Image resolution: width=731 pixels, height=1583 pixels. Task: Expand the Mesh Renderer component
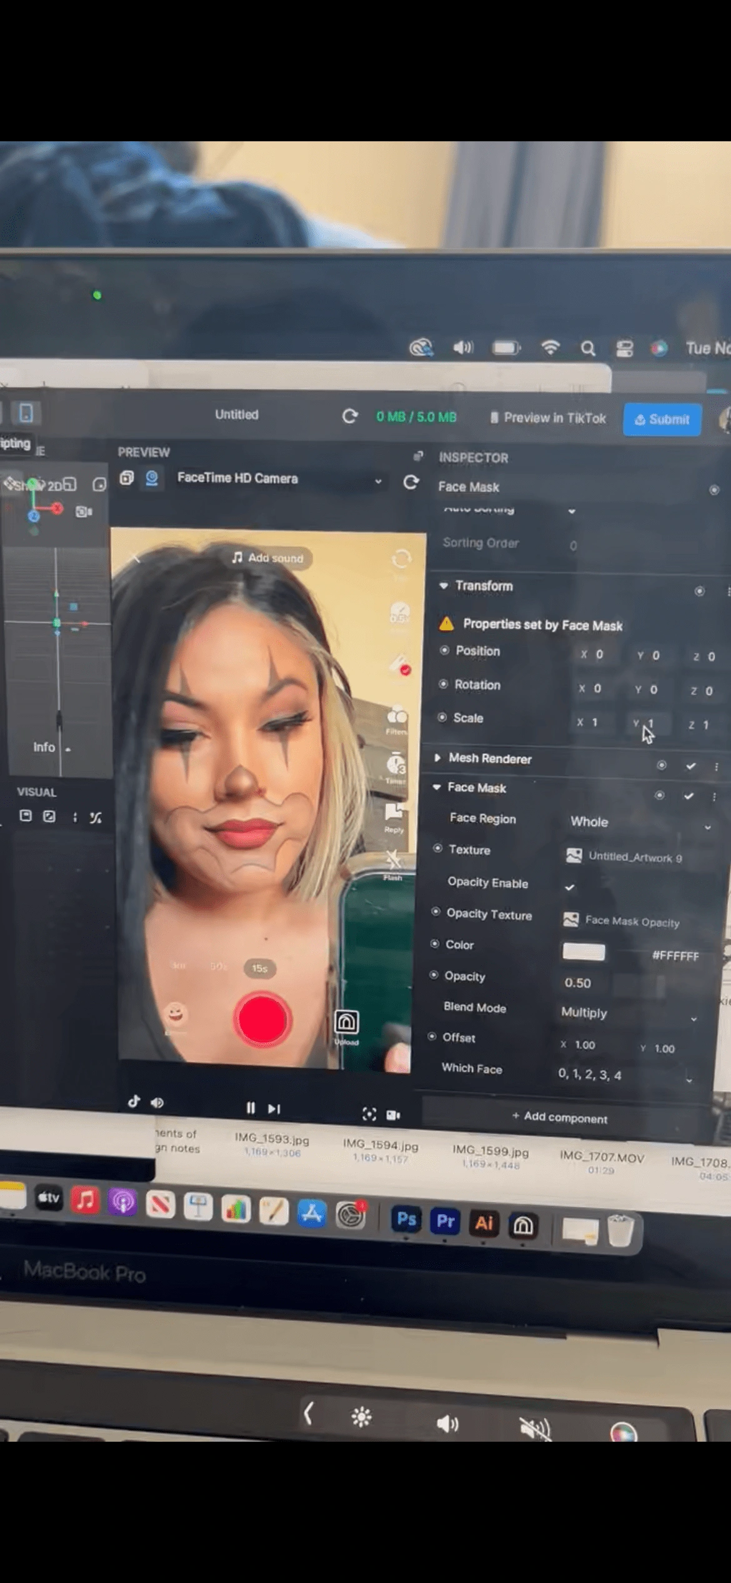[437, 758]
